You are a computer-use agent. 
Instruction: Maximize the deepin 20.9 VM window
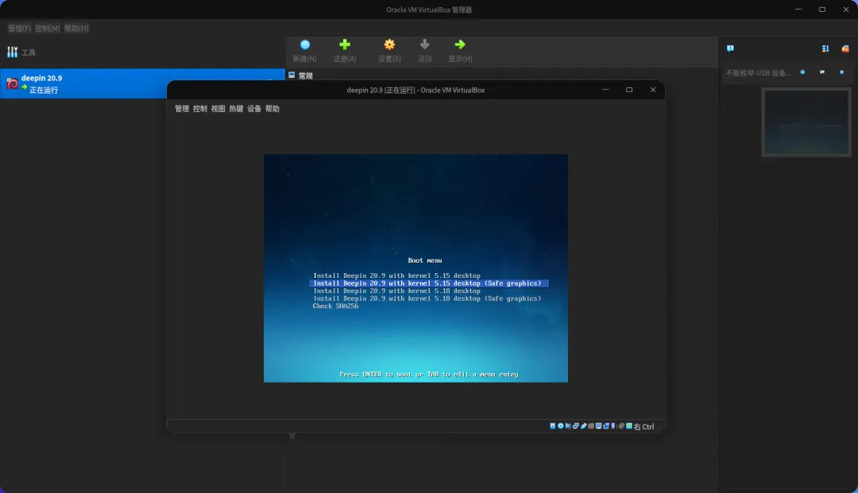pos(629,90)
